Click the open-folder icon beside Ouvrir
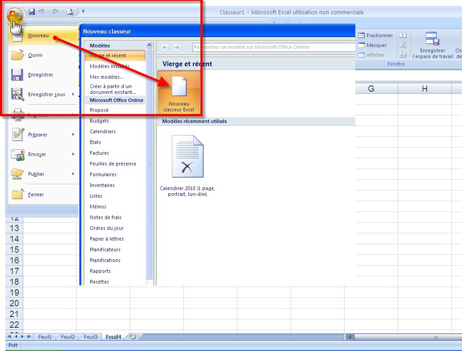Image resolution: width=462 pixels, height=351 pixels. pyautogui.click(x=17, y=55)
